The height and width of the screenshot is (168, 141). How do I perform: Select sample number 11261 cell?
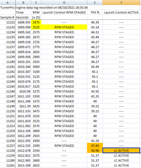[8, 165]
